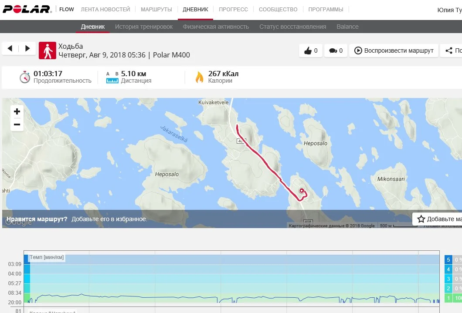
Task: Click heart rate zone 4 swatch
Action: [448, 269]
